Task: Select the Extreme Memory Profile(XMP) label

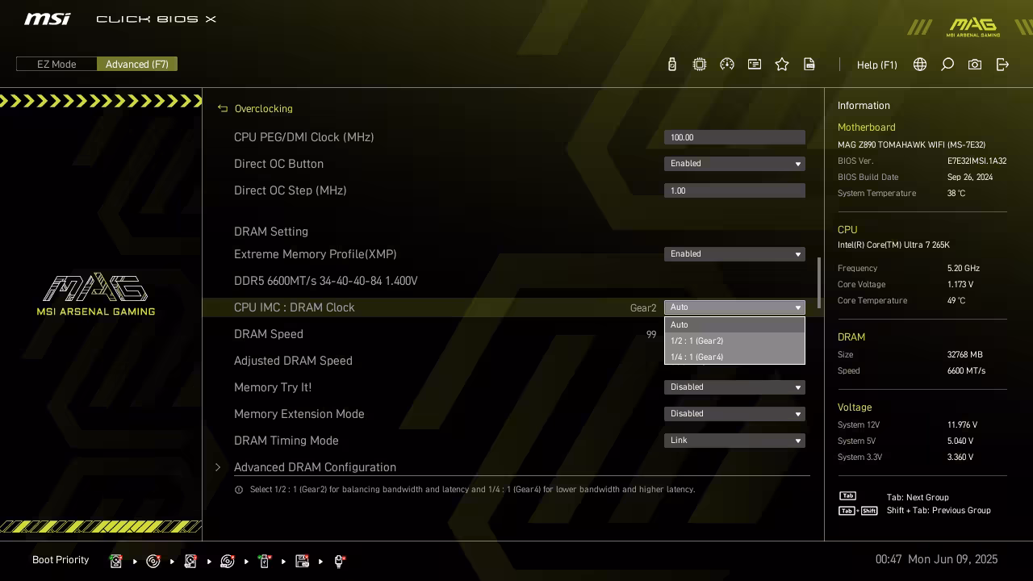Action: coord(316,254)
